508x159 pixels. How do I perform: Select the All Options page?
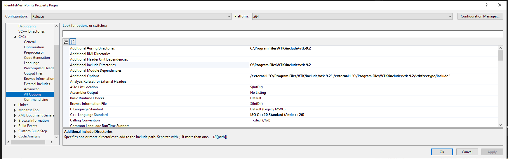point(32,94)
